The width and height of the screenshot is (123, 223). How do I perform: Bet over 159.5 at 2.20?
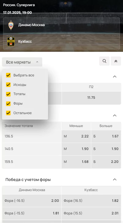click(x=106, y=162)
